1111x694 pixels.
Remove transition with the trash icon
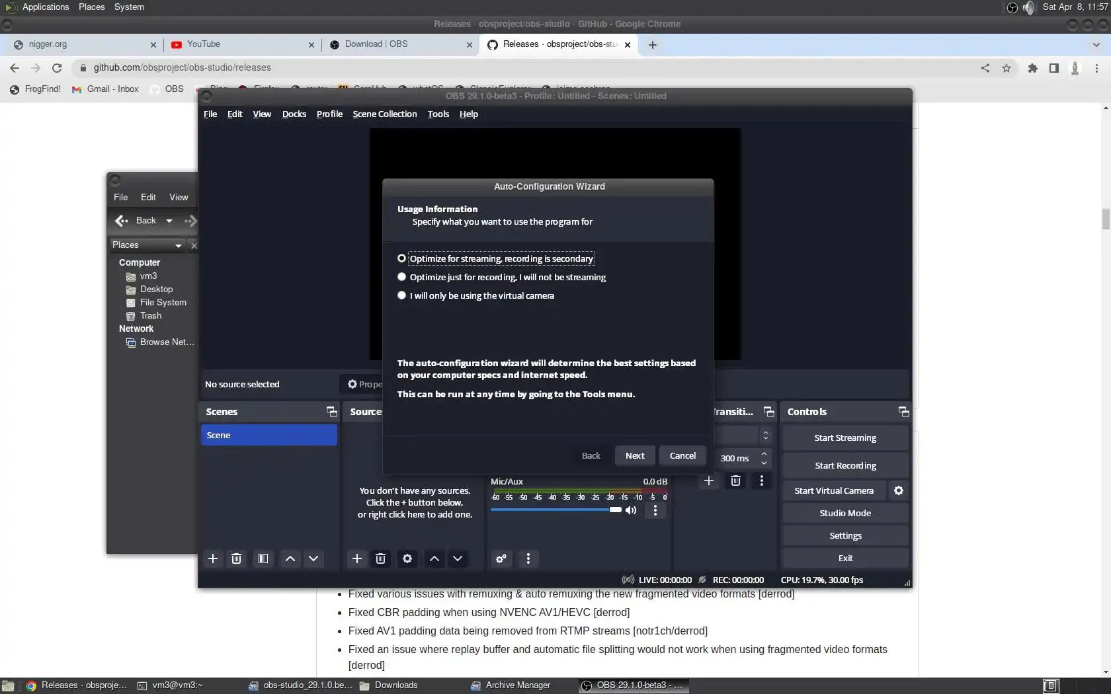[x=735, y=481]
